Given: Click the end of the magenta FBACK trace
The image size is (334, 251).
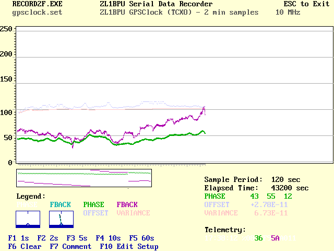Looking at the screenshot, I should pos(205,114).
